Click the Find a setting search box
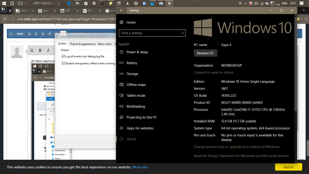Image resolution: width=309 pixels, height=174 pixels. point(152,33)
